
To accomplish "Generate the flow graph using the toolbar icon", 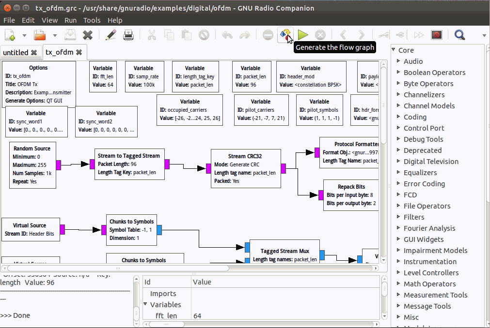I will pos(285,35).
